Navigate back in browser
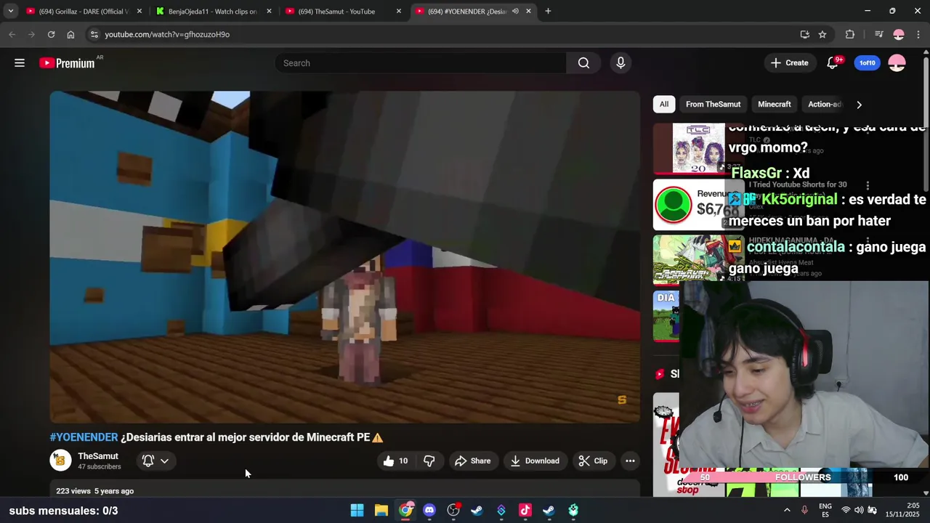 click(x=12, y=34)
